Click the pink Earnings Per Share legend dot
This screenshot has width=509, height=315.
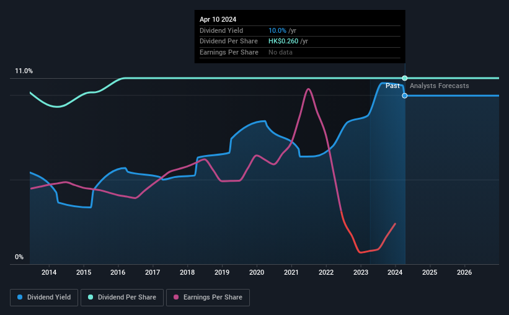pos(176,297)
